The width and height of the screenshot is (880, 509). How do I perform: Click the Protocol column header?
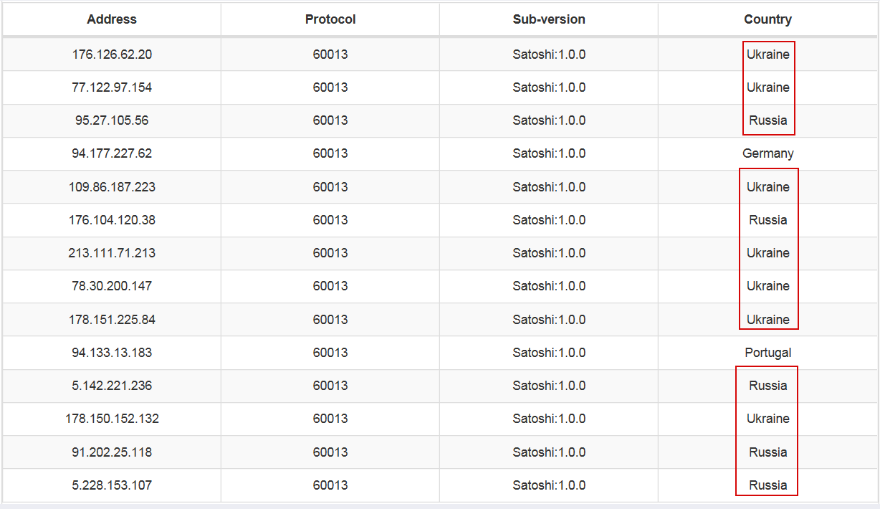coord(330,19)
